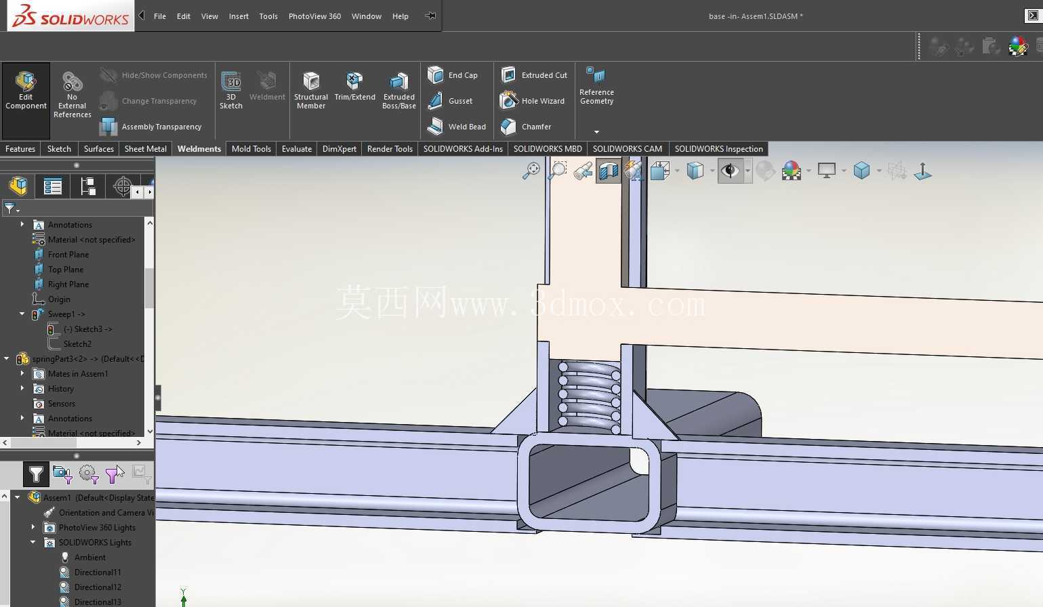Open the SOLIDWORKS Add-Ins tab
Viewport: 1043px width, 607px height.
[x=463, y=149]
